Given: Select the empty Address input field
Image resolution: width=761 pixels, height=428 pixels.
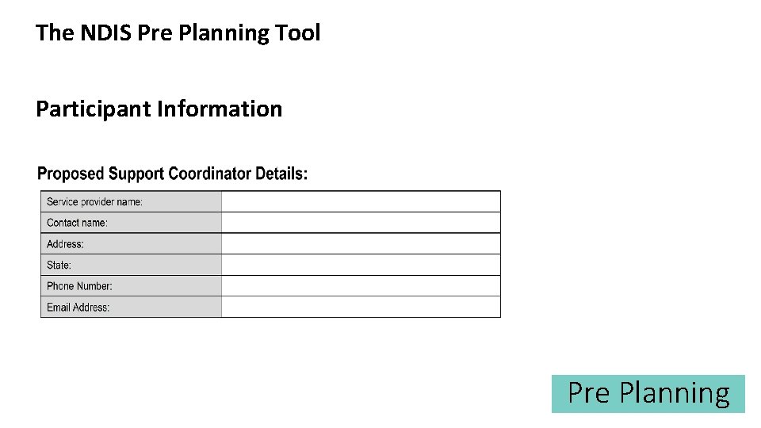Looking at the screenshot, I should pyautogui.click(x=361, y=243).
